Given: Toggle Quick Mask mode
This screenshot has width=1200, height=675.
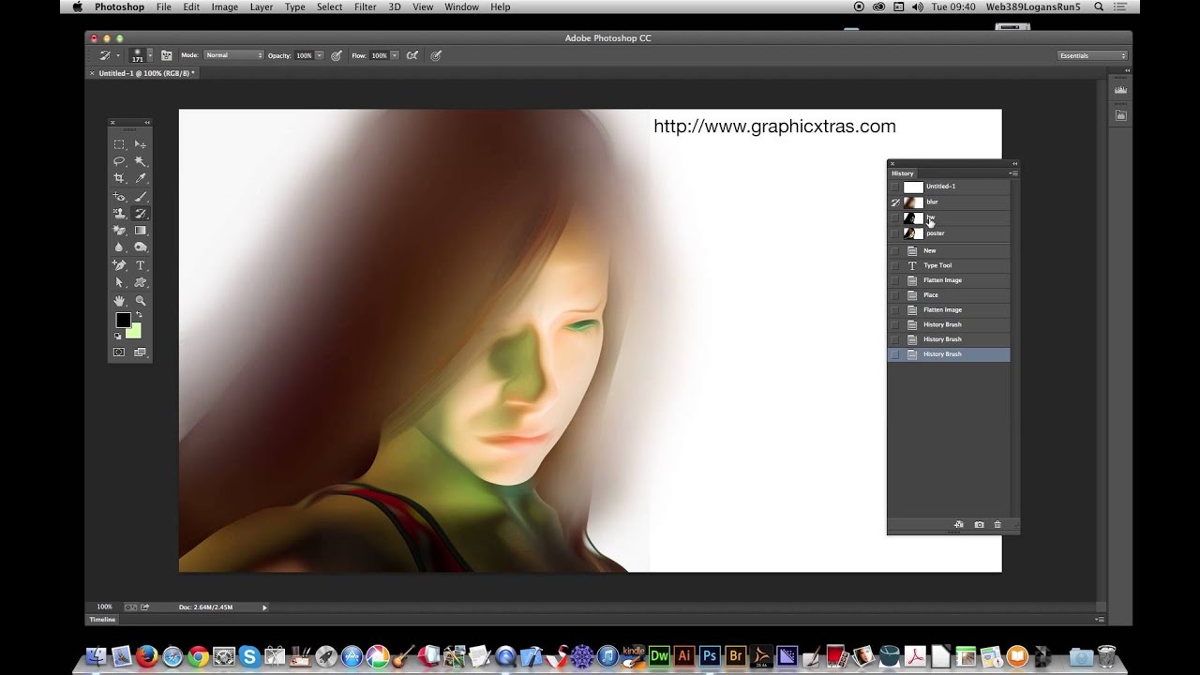Looking at the screenshot, I should (119, 352).
